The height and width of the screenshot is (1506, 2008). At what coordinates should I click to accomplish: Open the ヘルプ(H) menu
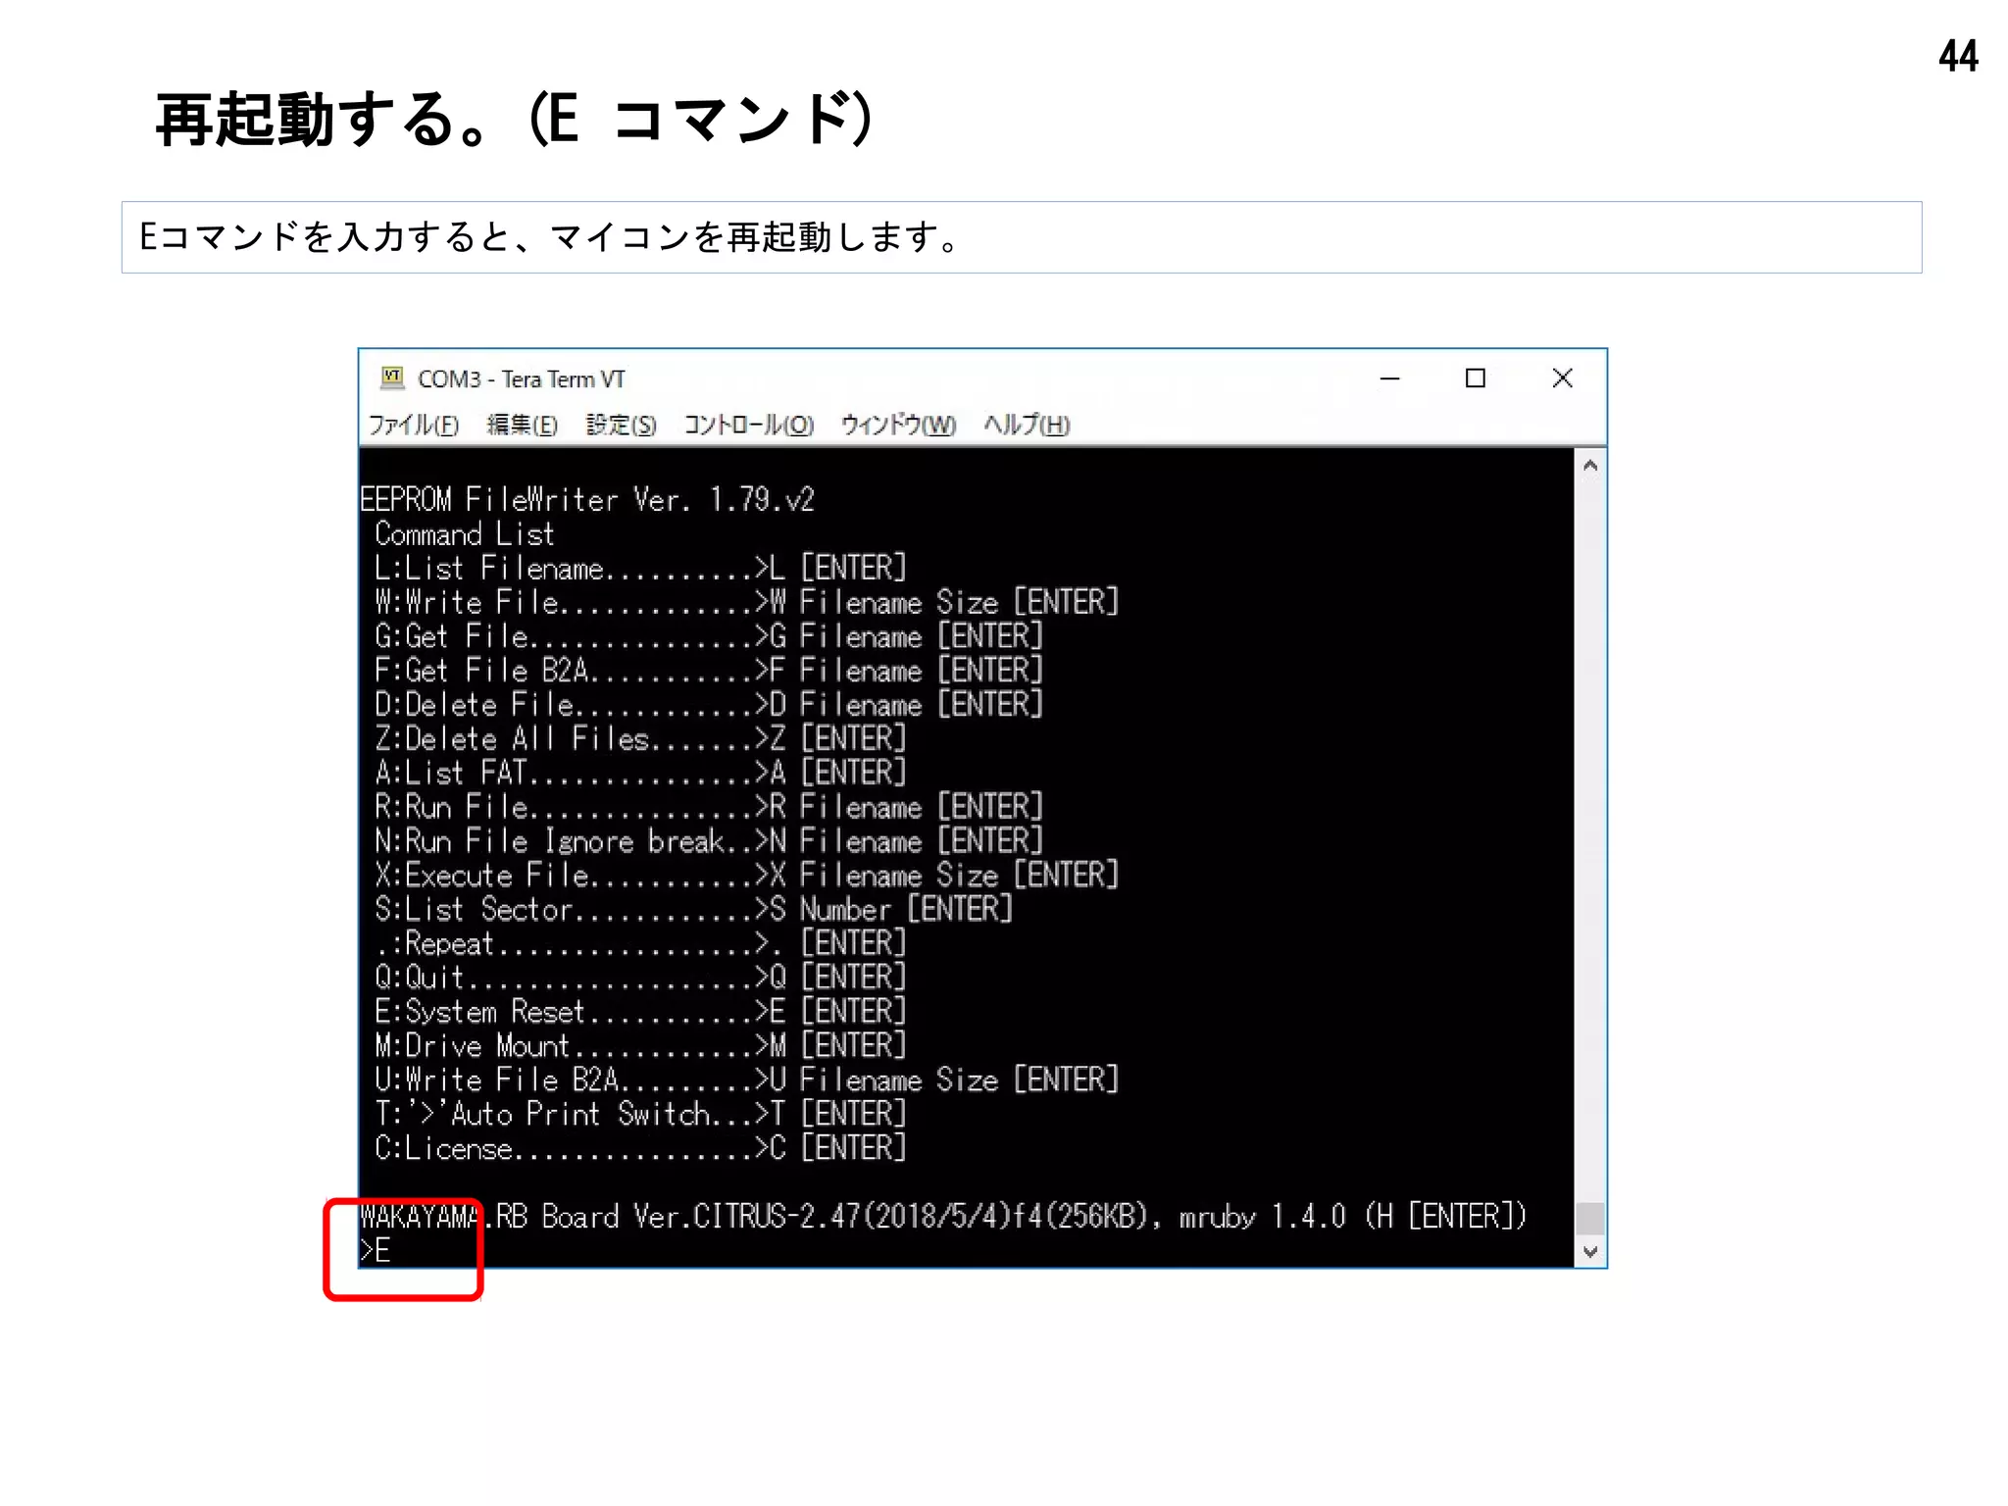[1027, 425]
